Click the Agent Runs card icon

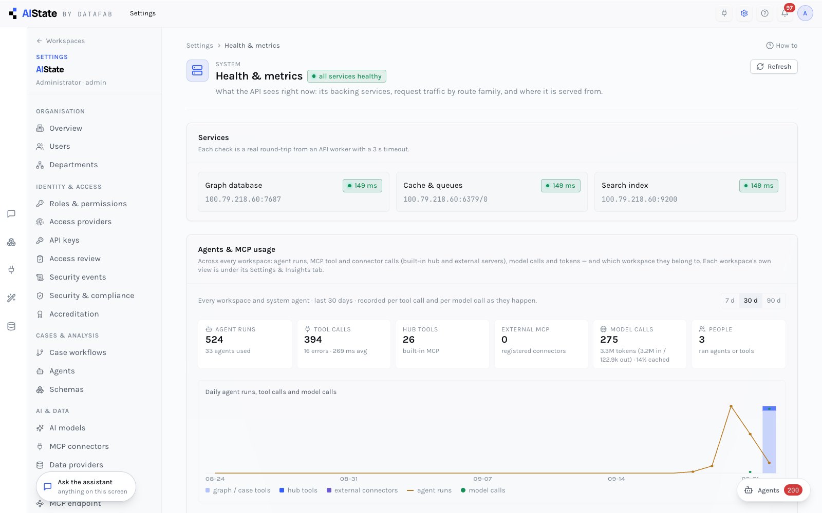tap(209, 329)
